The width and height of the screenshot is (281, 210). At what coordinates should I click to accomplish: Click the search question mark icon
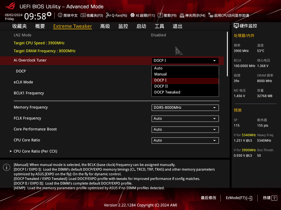click(160, 15)
